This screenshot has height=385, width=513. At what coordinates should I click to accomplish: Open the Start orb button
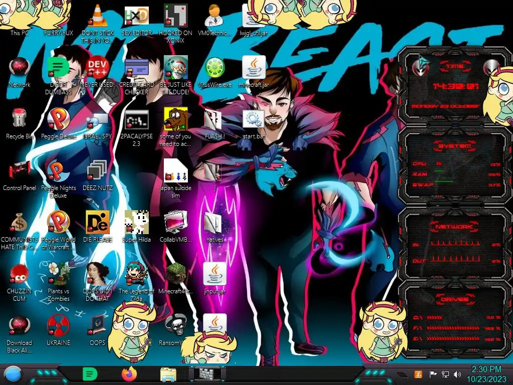(13, 374)
